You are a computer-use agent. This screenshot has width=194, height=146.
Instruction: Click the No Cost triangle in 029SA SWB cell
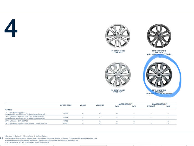pos(117,113)
